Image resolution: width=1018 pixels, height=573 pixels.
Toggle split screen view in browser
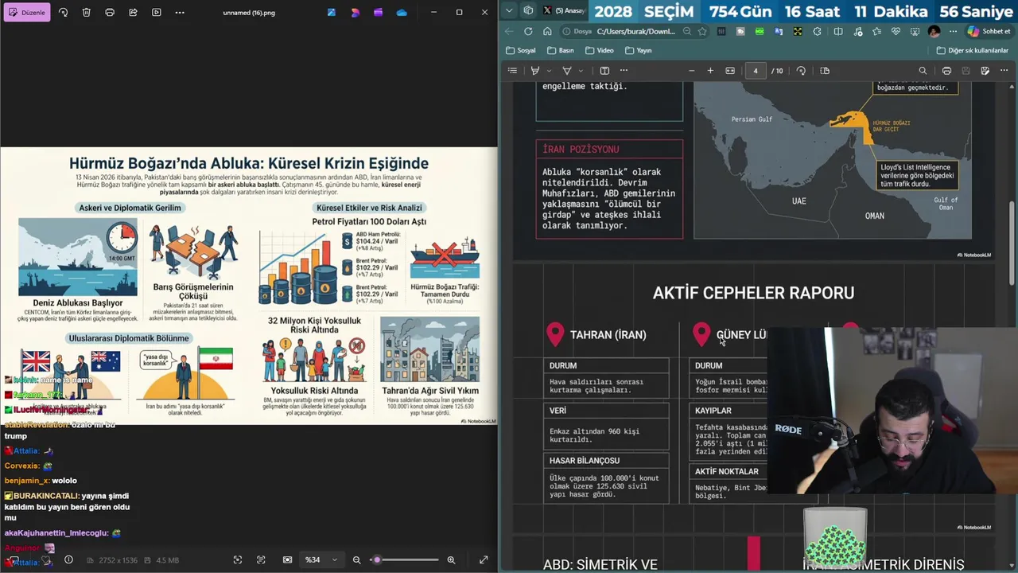pos(837,31)
